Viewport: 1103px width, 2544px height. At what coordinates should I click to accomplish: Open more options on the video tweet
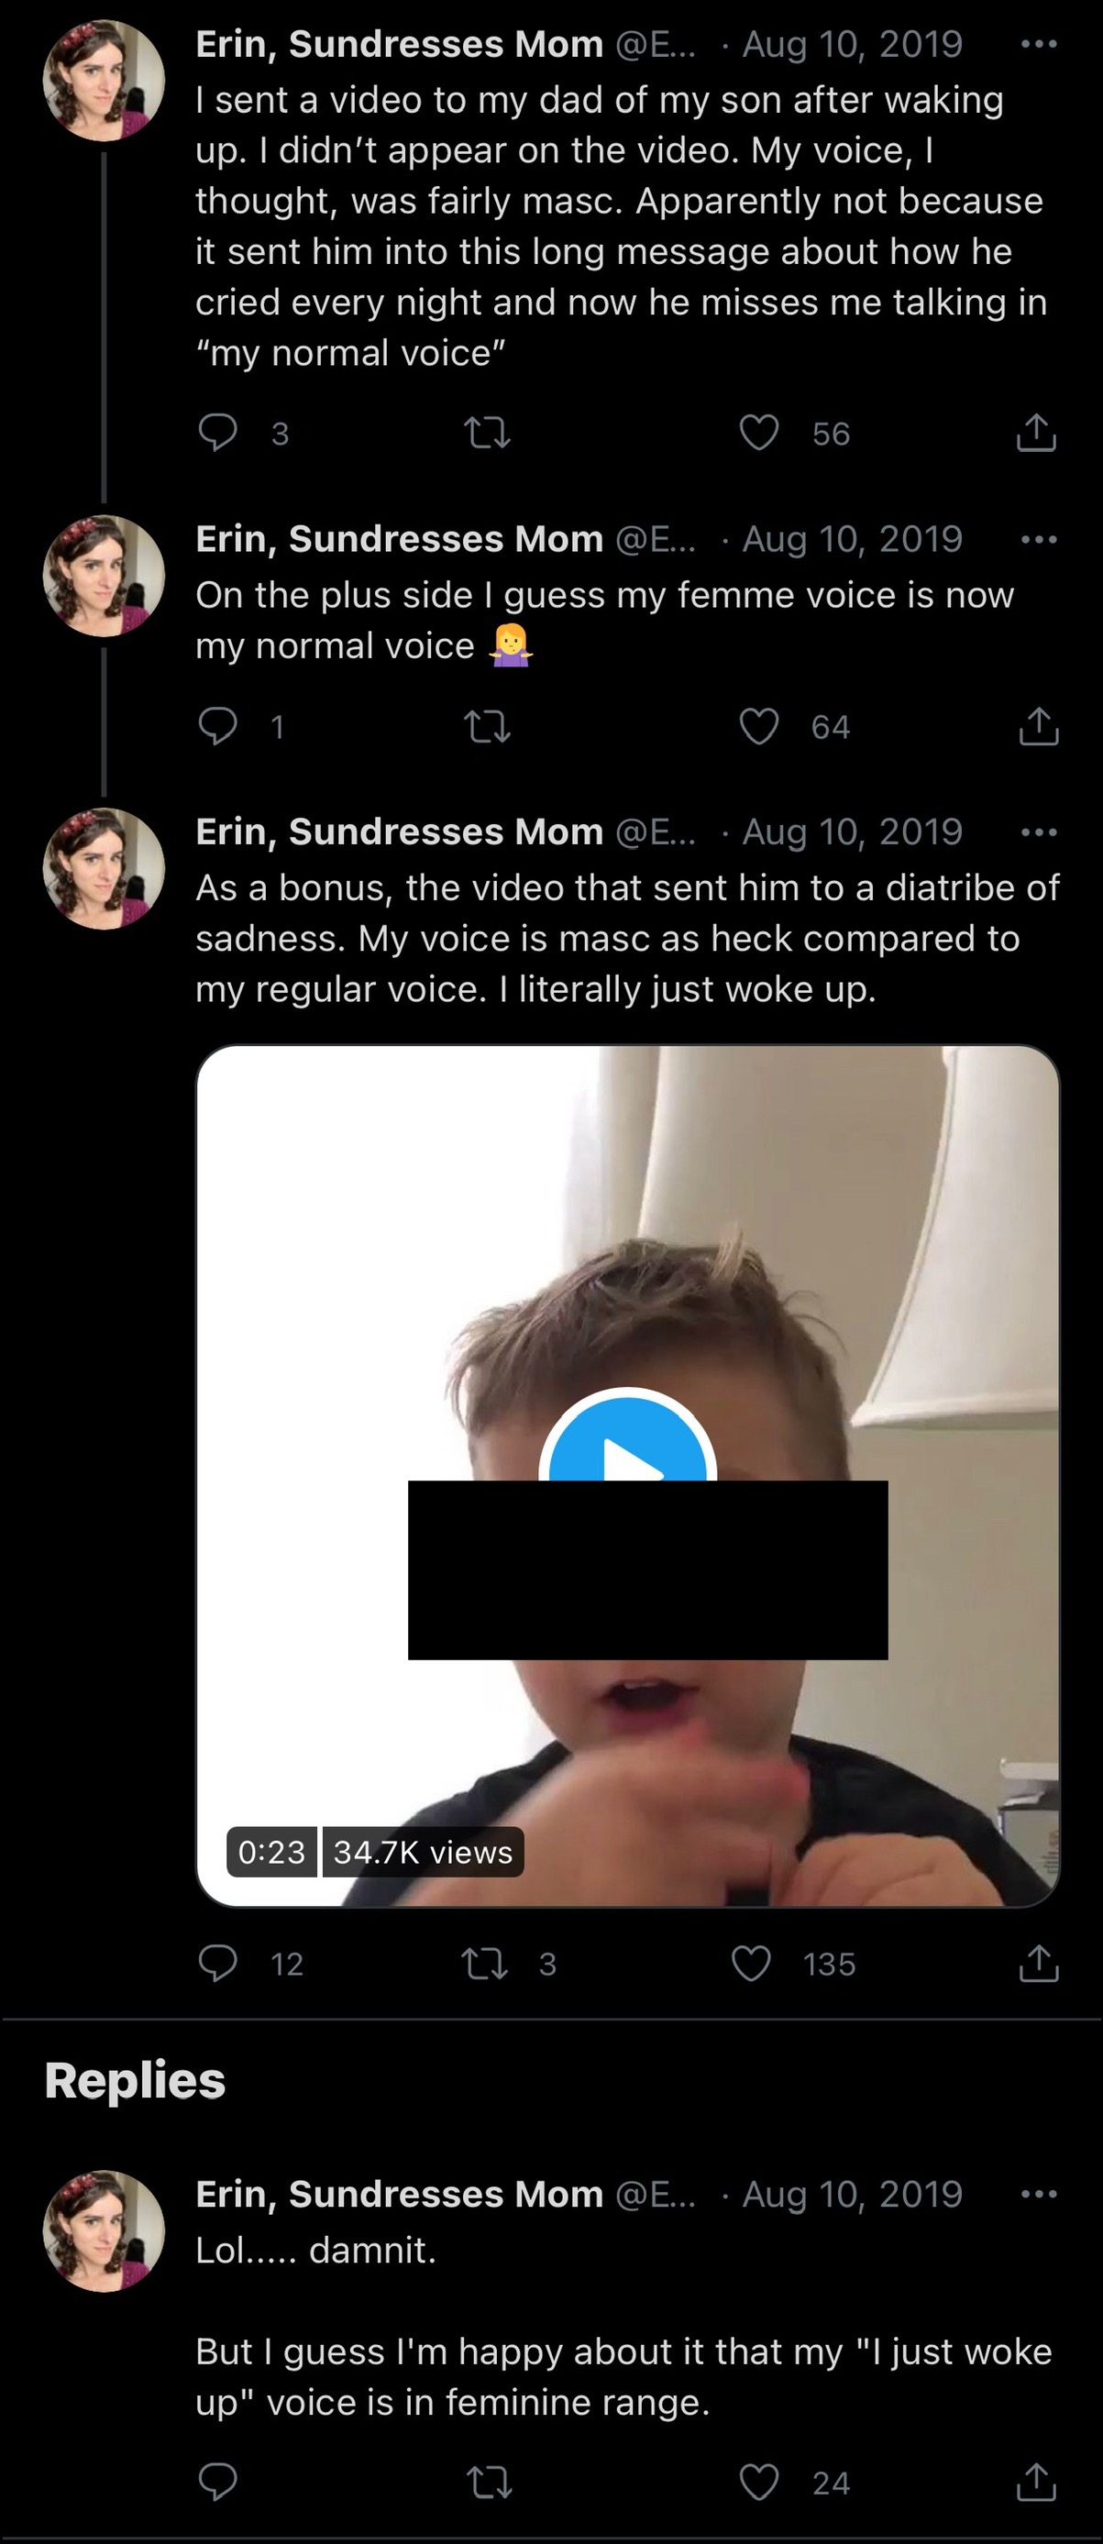1039,832
